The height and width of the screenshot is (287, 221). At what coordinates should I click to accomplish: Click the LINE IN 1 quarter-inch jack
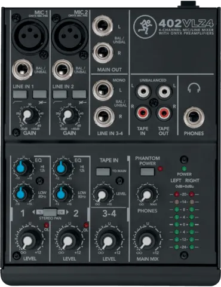(23, 69)
